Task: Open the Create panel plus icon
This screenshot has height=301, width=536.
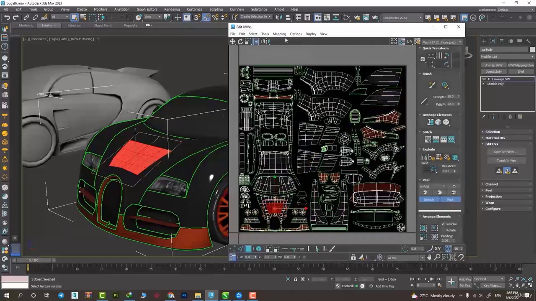Action: pyautogui.click(x=484, y=41)
